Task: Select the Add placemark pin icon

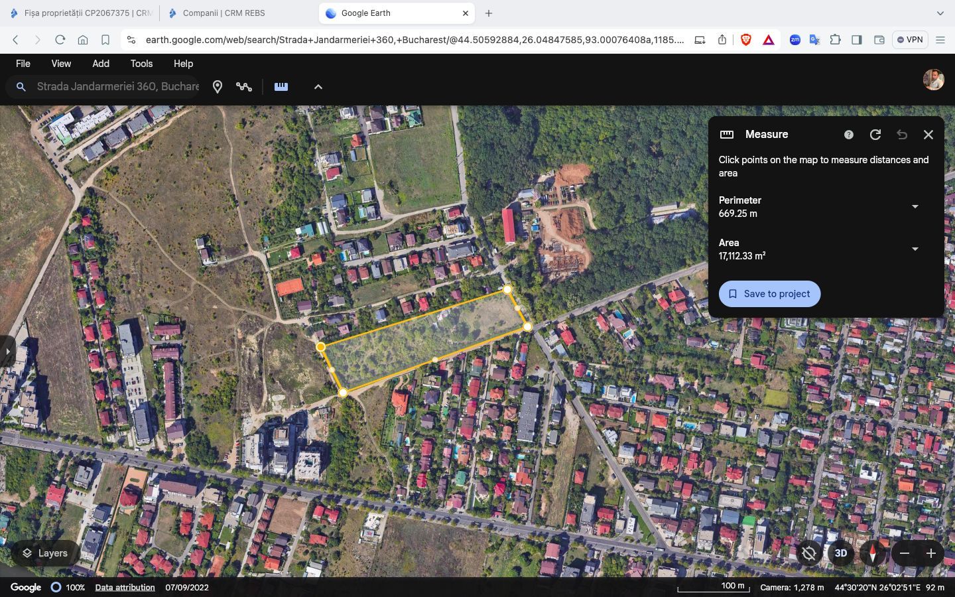Action: pyautogui.click(x=217, y=86)
